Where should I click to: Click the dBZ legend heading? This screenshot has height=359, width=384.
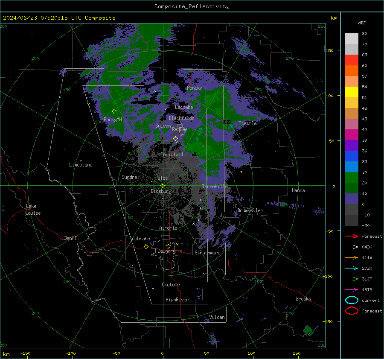(x=362, y=23)
